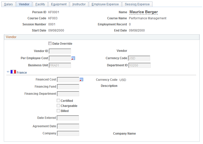Open the Employee Expense tab

105,4
